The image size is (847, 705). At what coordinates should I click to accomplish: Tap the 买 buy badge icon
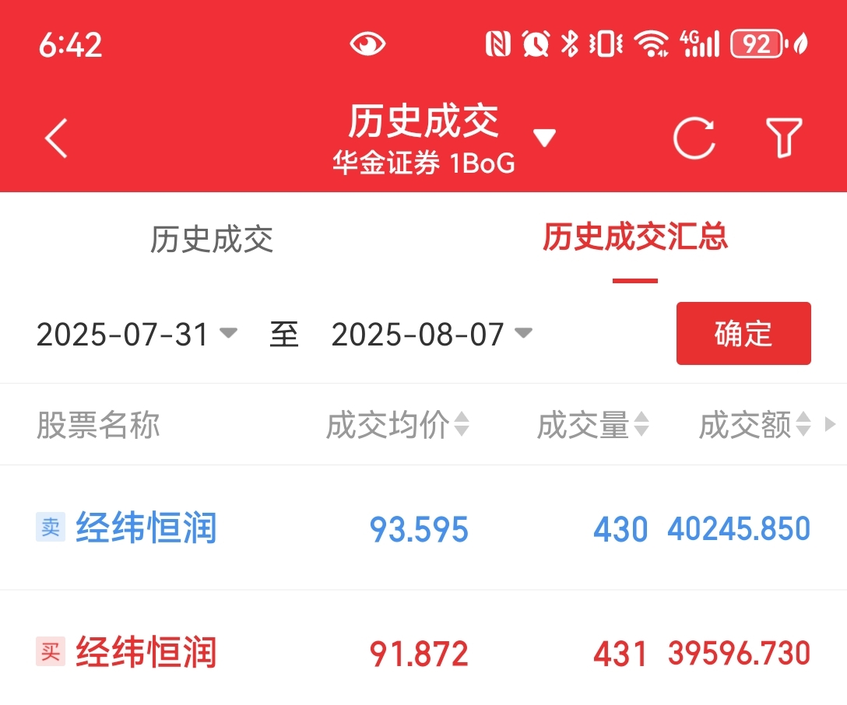pyautogui.click(x=51, y=651)
